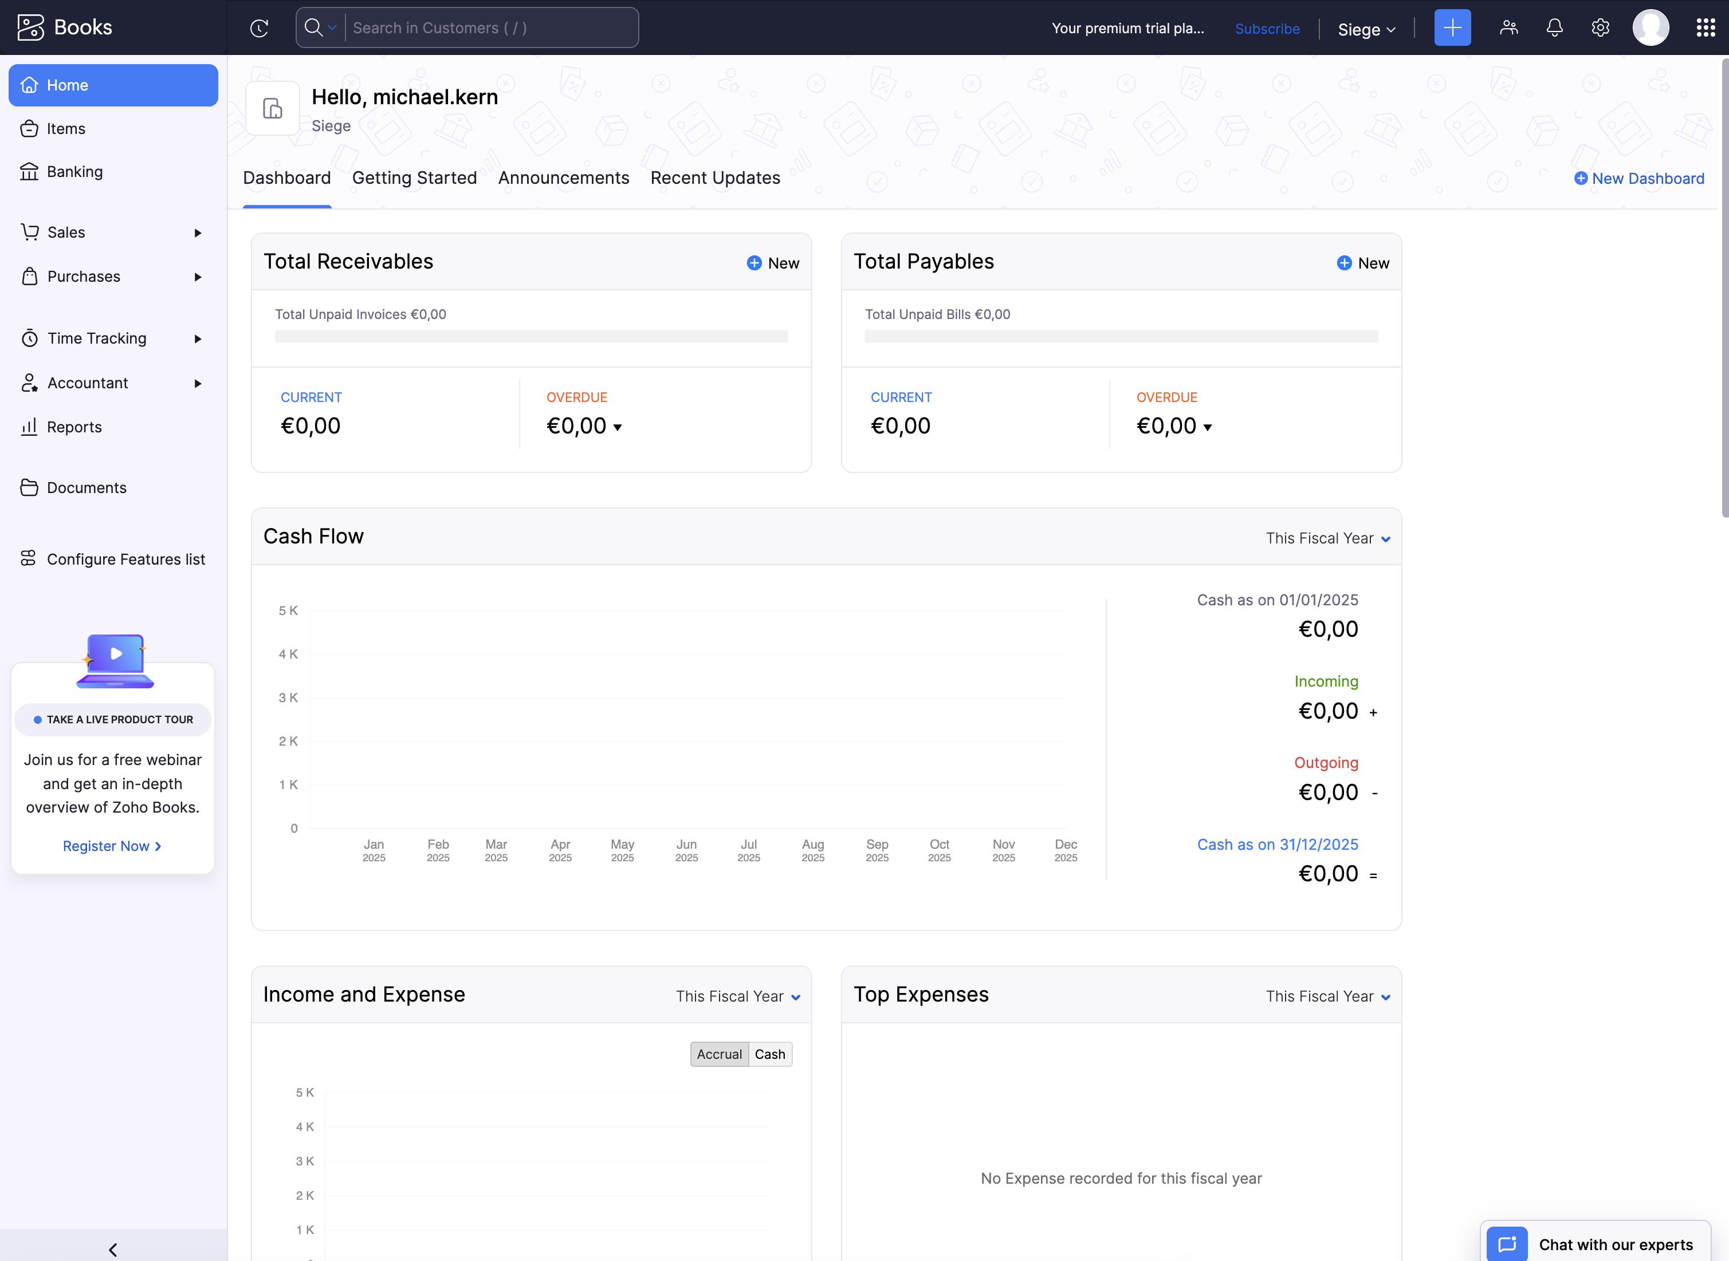Image resolution: width=1729 pixels, height=1261 pixels.
Task: Open Income and Expense fiscal year dropdown
Action: pos(738,996)
